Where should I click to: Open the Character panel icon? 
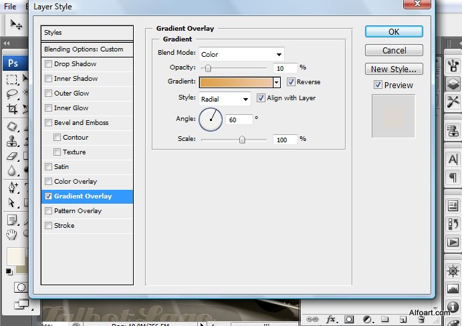(453, 159)
